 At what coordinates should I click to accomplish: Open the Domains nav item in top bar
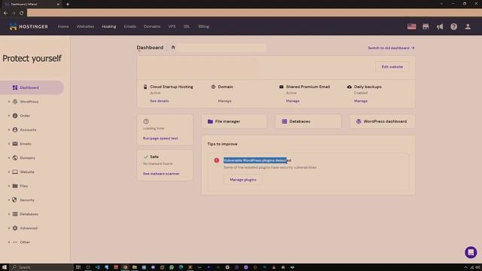(x=152, y=27)
